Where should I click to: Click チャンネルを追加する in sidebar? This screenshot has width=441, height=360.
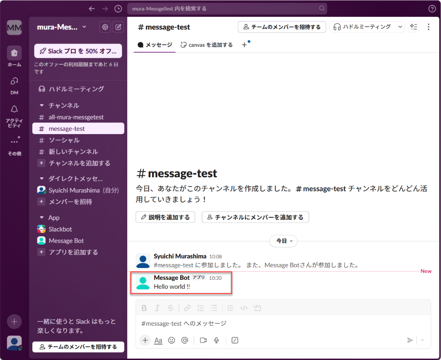(78, 163)
